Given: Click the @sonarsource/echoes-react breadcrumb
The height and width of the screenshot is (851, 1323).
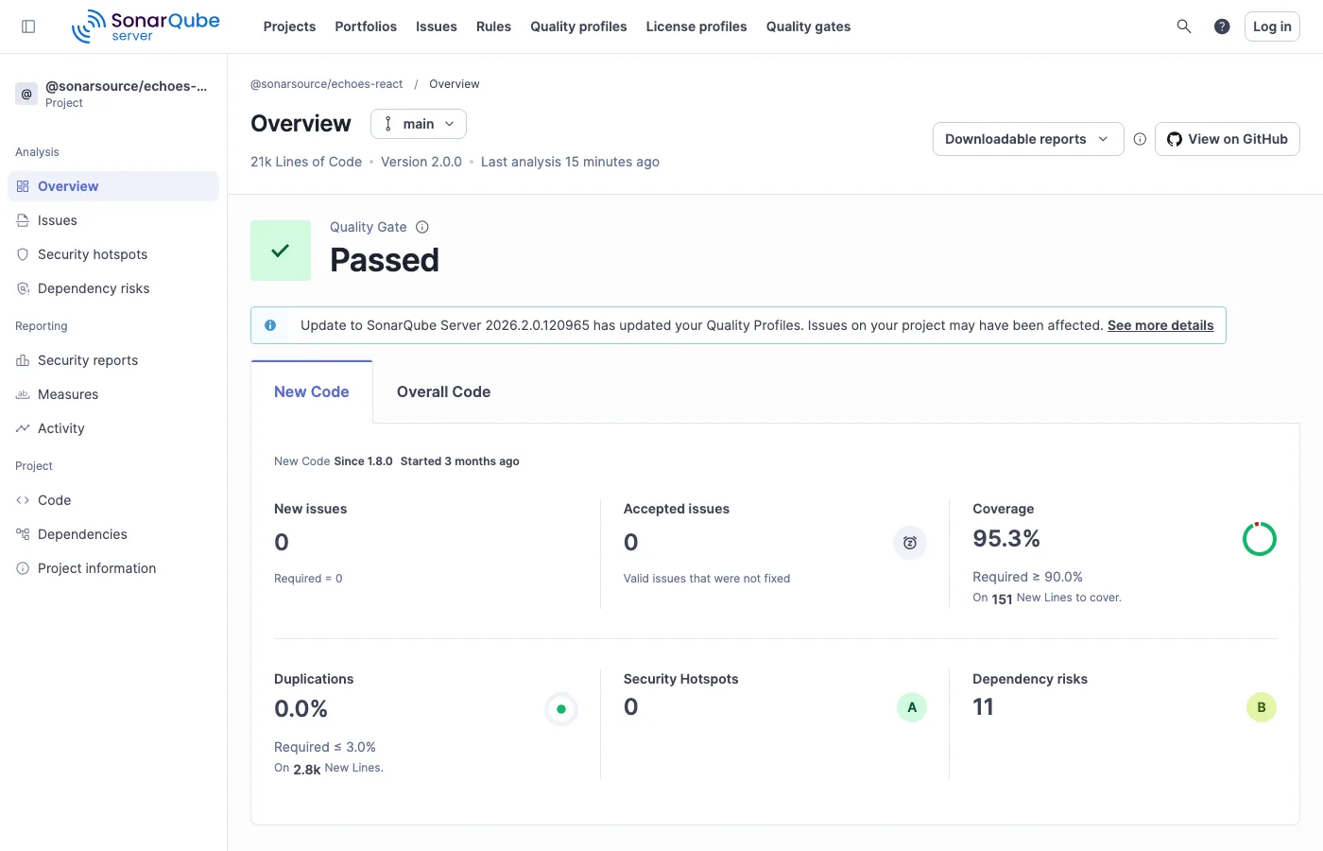Looking at the screenshot, I should [x=327, y=83].
